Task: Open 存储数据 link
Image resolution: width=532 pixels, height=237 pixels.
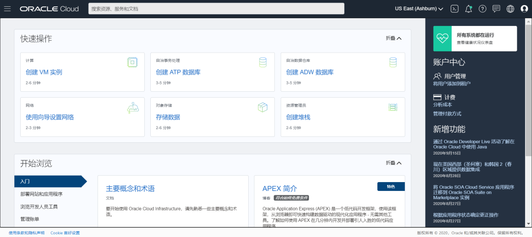Action: click(x=168, y=117)
